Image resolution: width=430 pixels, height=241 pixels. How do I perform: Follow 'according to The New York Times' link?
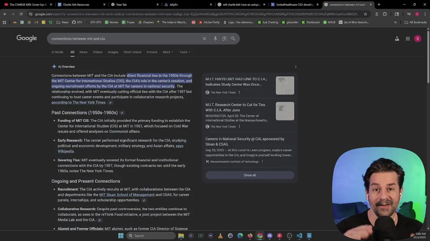79,102
